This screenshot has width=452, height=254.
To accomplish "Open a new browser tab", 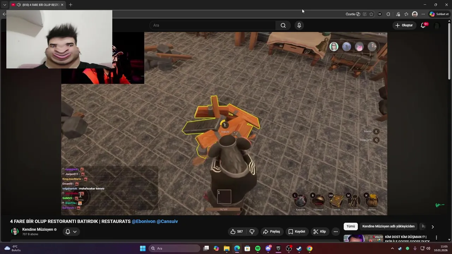I will click(x=71, y=5).
